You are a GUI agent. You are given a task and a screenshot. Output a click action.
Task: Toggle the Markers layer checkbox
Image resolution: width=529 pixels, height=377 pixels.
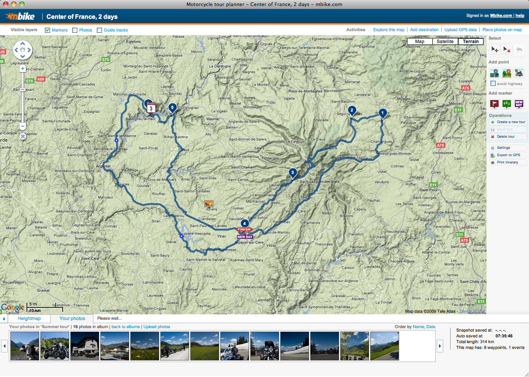pos(48,30)
